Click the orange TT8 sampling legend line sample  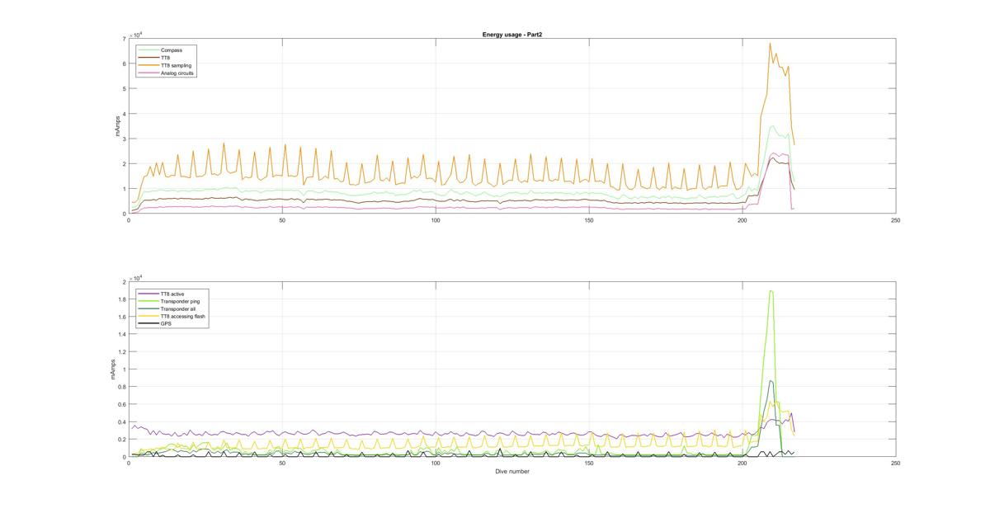pos(148,65)
